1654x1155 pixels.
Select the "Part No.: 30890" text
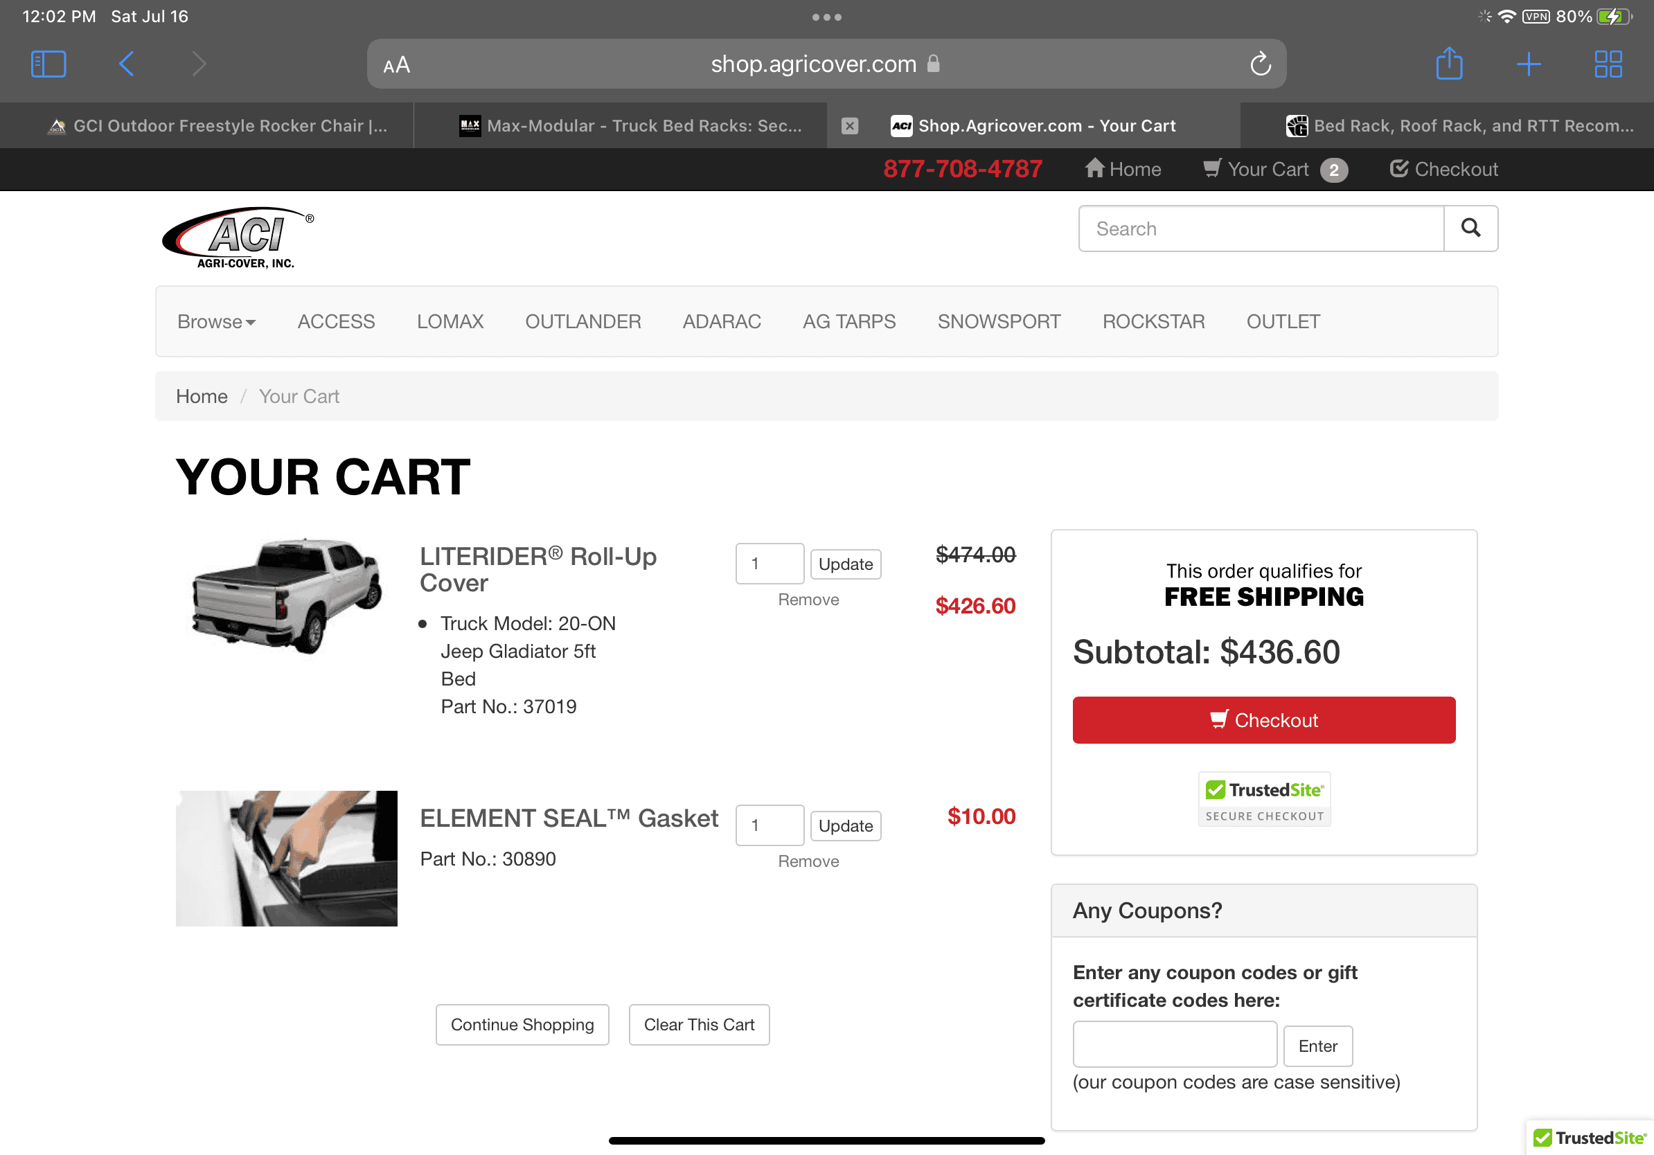tap(488, 859)
